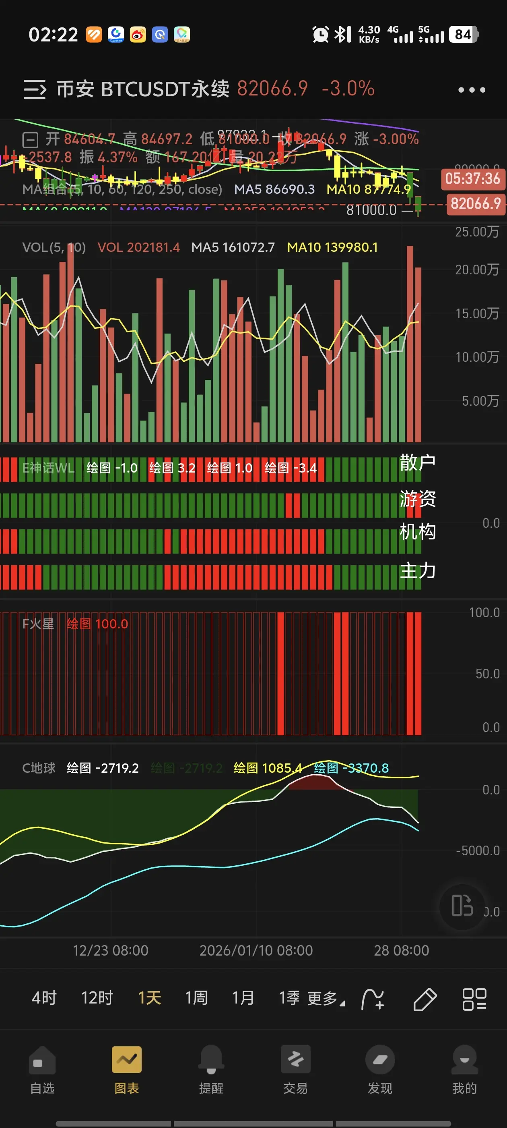Tap the add indicator curve icon
This screenshot has height=1128, width=507.
(373, 999)
